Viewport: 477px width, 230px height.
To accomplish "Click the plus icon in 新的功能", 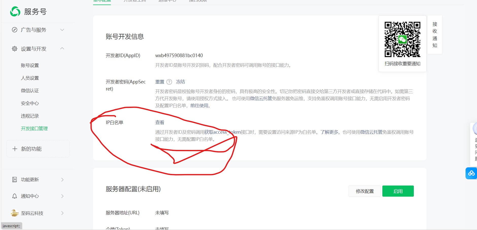I will click(15, 149).
